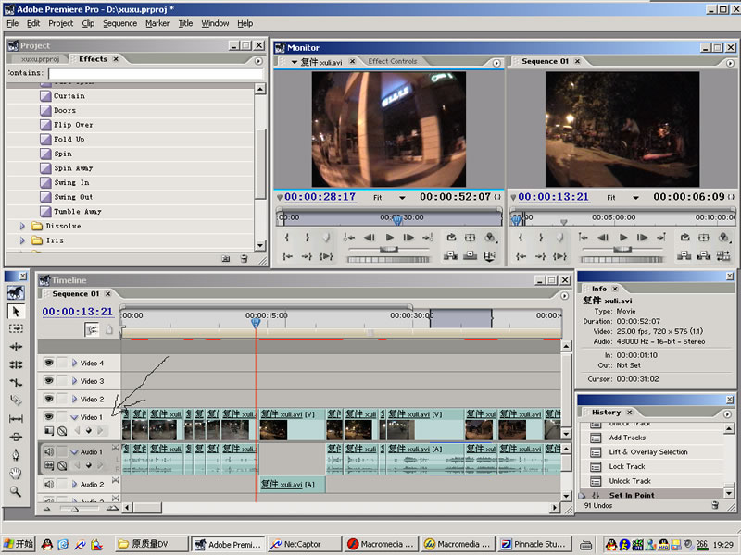Toggle lock box on Video 1 track

pos(61,417)
